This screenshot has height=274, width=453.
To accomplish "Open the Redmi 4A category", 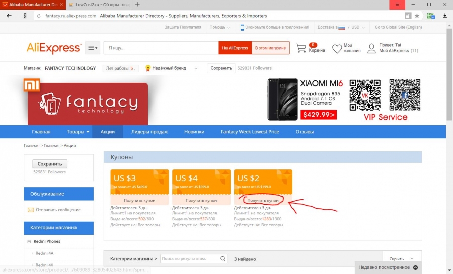I will tap(44, 253).
